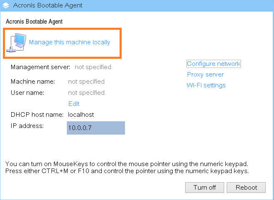Click the DHCP host name label
274x200 pixels.
click(x=37, y=115)
